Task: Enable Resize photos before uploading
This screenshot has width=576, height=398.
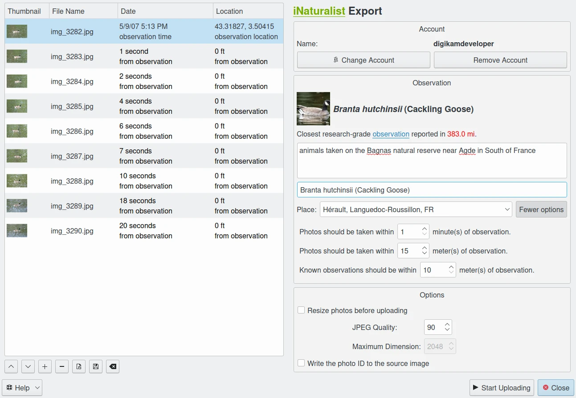Action: pos(302,310)
